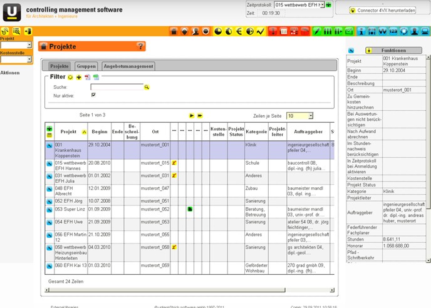The image size is (431, 308).
Task: Open the help question mark in Projekte header
Action: pos(140,46)
